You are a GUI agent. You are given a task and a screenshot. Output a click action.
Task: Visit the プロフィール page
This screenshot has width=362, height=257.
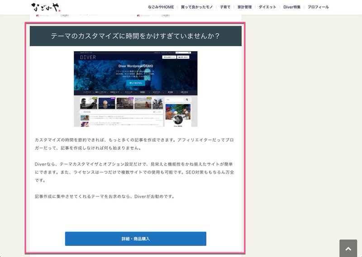click(318, 7)
